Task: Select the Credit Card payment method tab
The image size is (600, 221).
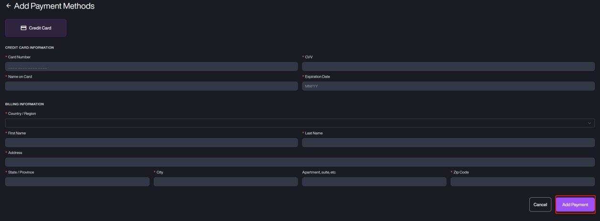Action: click(36, 28)
